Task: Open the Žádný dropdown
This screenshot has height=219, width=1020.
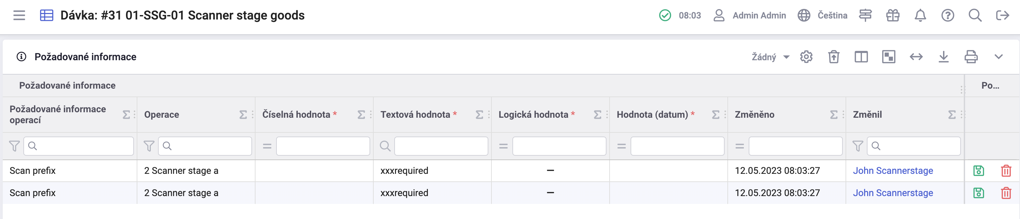Action: pos(766,56)
